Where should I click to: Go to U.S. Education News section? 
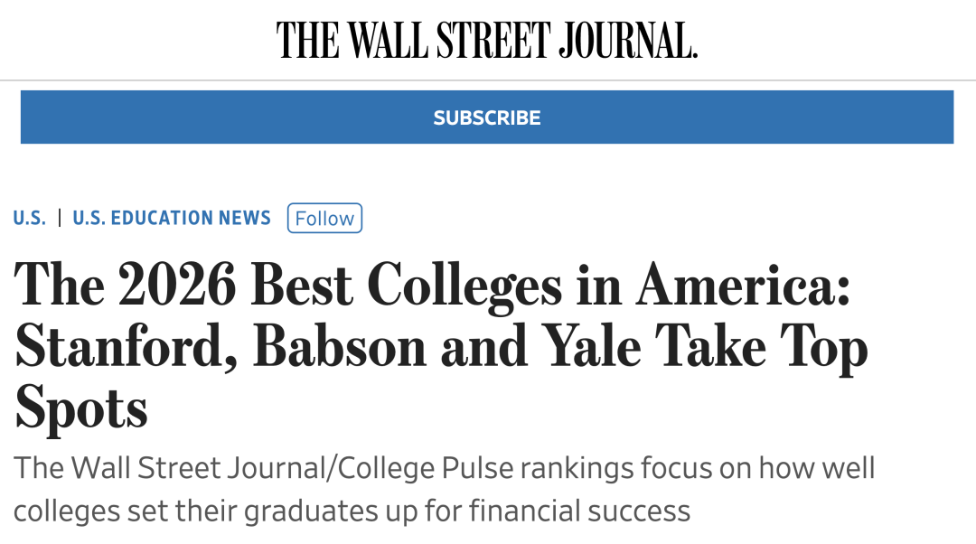tap(172, 218)
